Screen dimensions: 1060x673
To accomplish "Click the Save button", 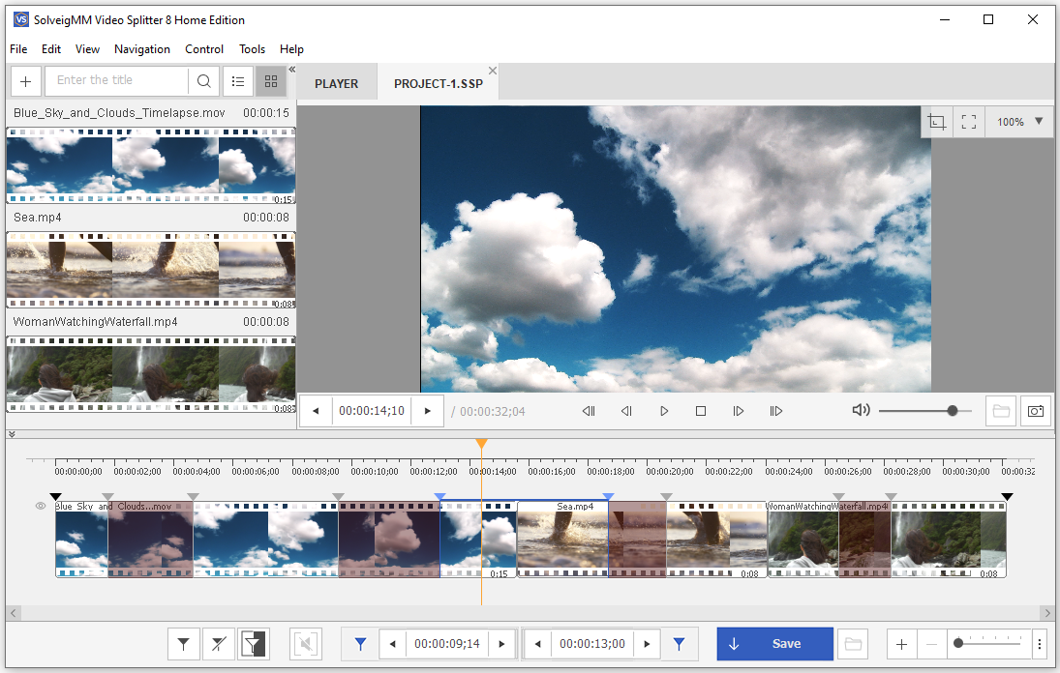I will pyautogui.click(x=774, y=644).
